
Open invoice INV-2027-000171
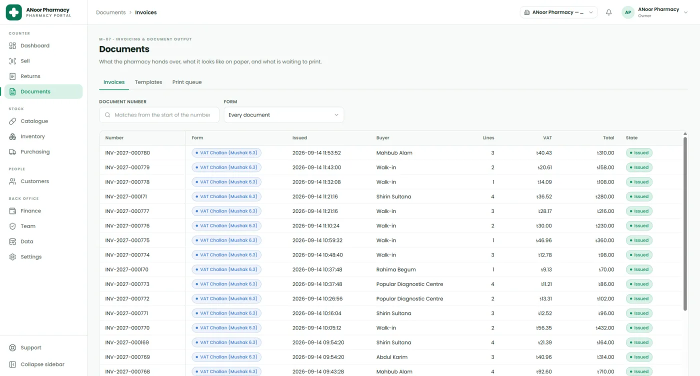126,196
